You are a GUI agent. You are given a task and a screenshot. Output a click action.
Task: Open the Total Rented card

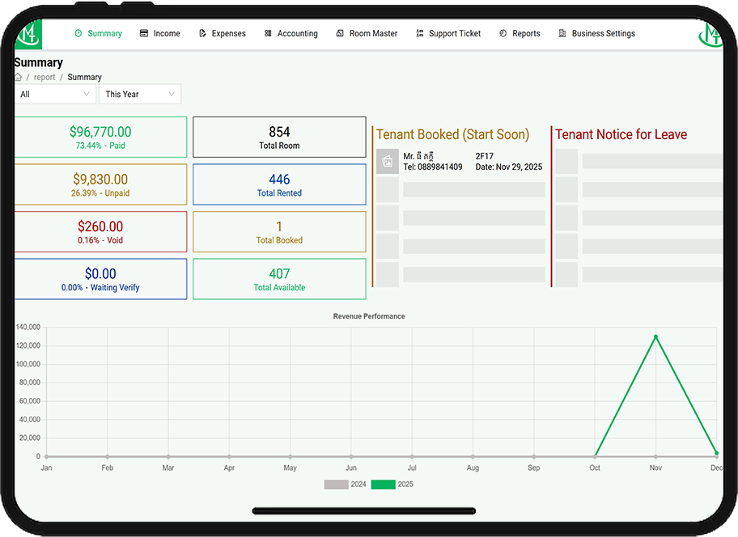(x=279, y=184)
